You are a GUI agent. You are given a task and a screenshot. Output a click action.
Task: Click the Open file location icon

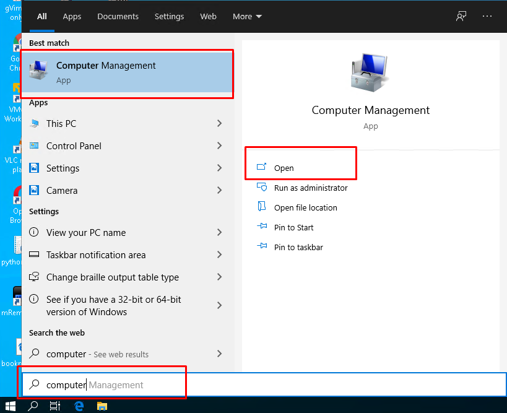click(x=262, y=206)
